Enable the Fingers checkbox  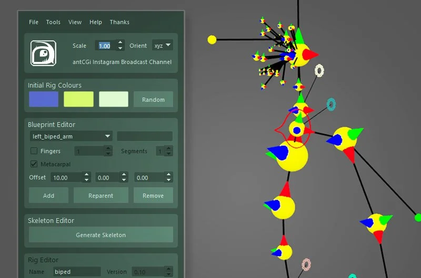pos(34,151)
